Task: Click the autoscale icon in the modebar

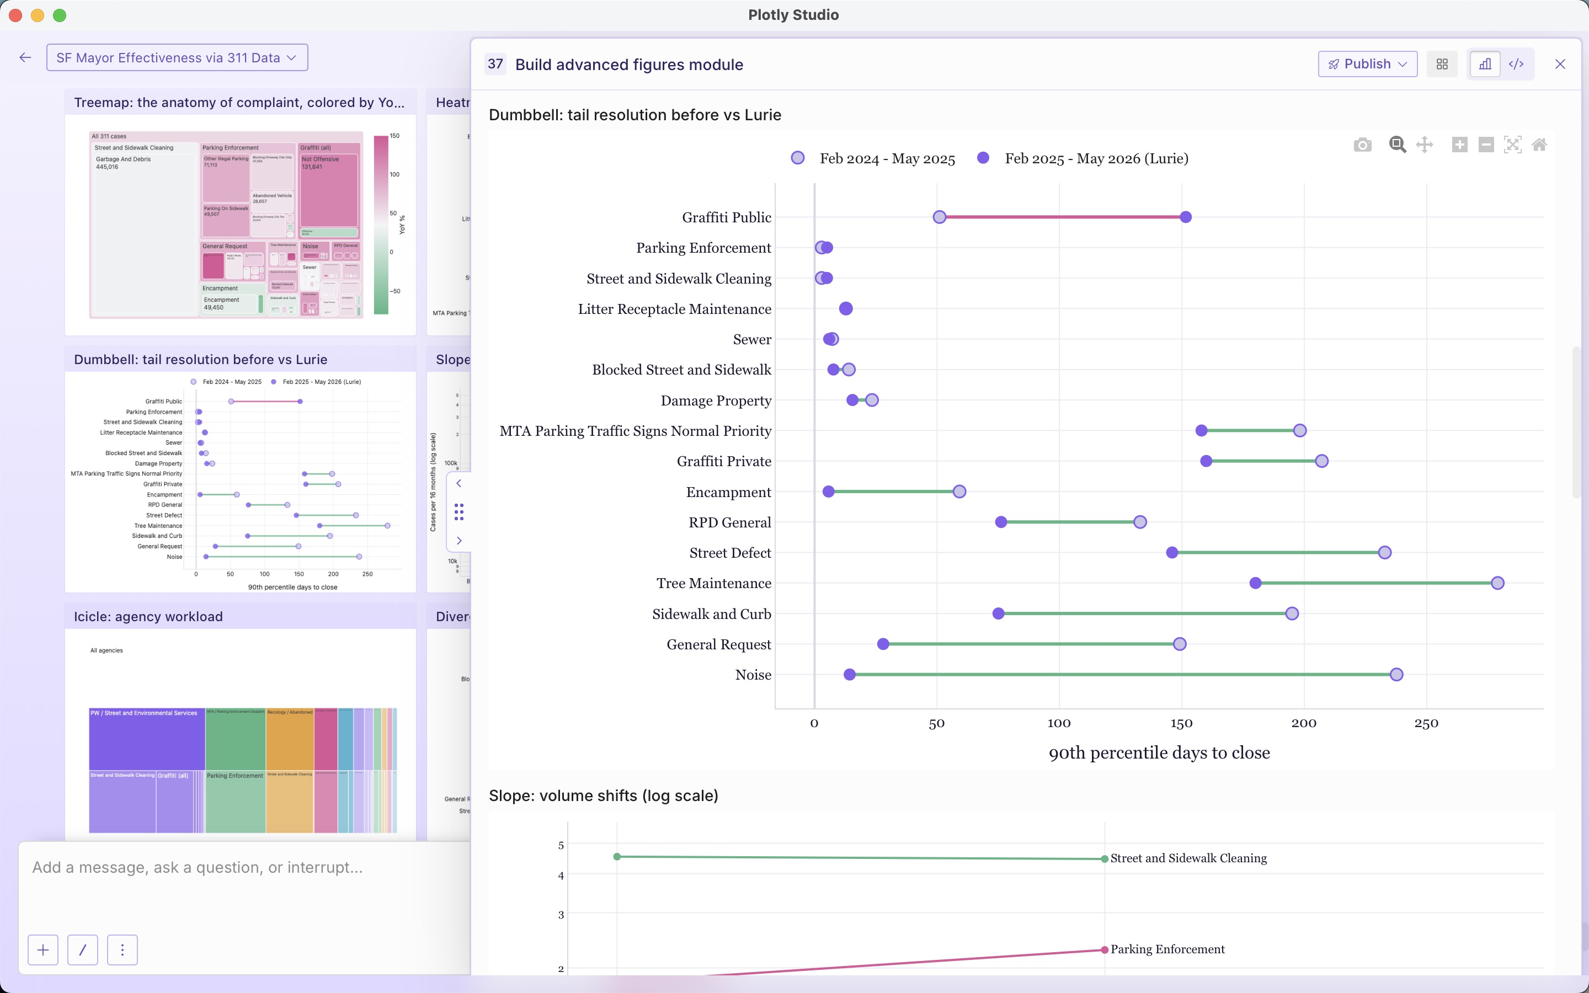Action: (x=1513, y=145)
